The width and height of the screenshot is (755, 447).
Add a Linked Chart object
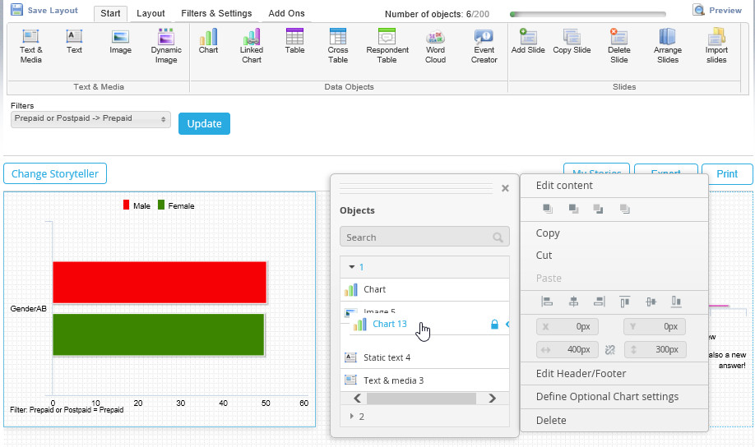tap(252, 46)
